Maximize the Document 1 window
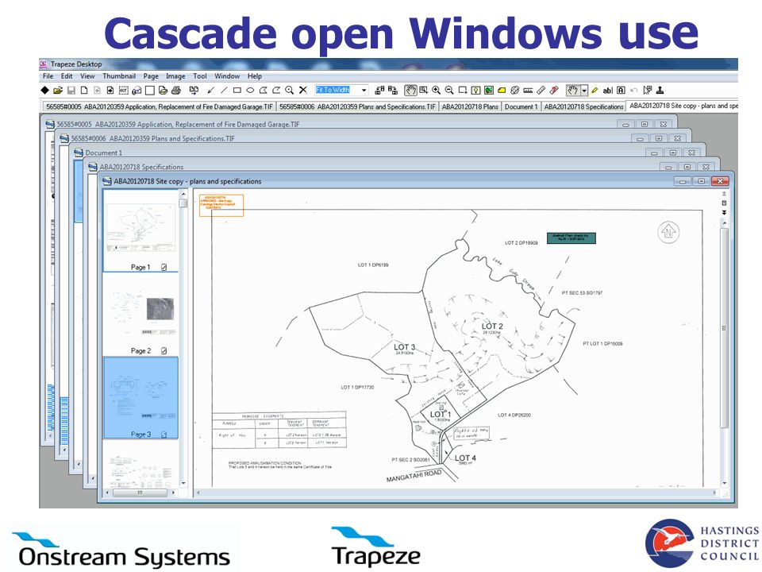Image resolution: width=762 pixels, height=572 pixels. point(673,153)
